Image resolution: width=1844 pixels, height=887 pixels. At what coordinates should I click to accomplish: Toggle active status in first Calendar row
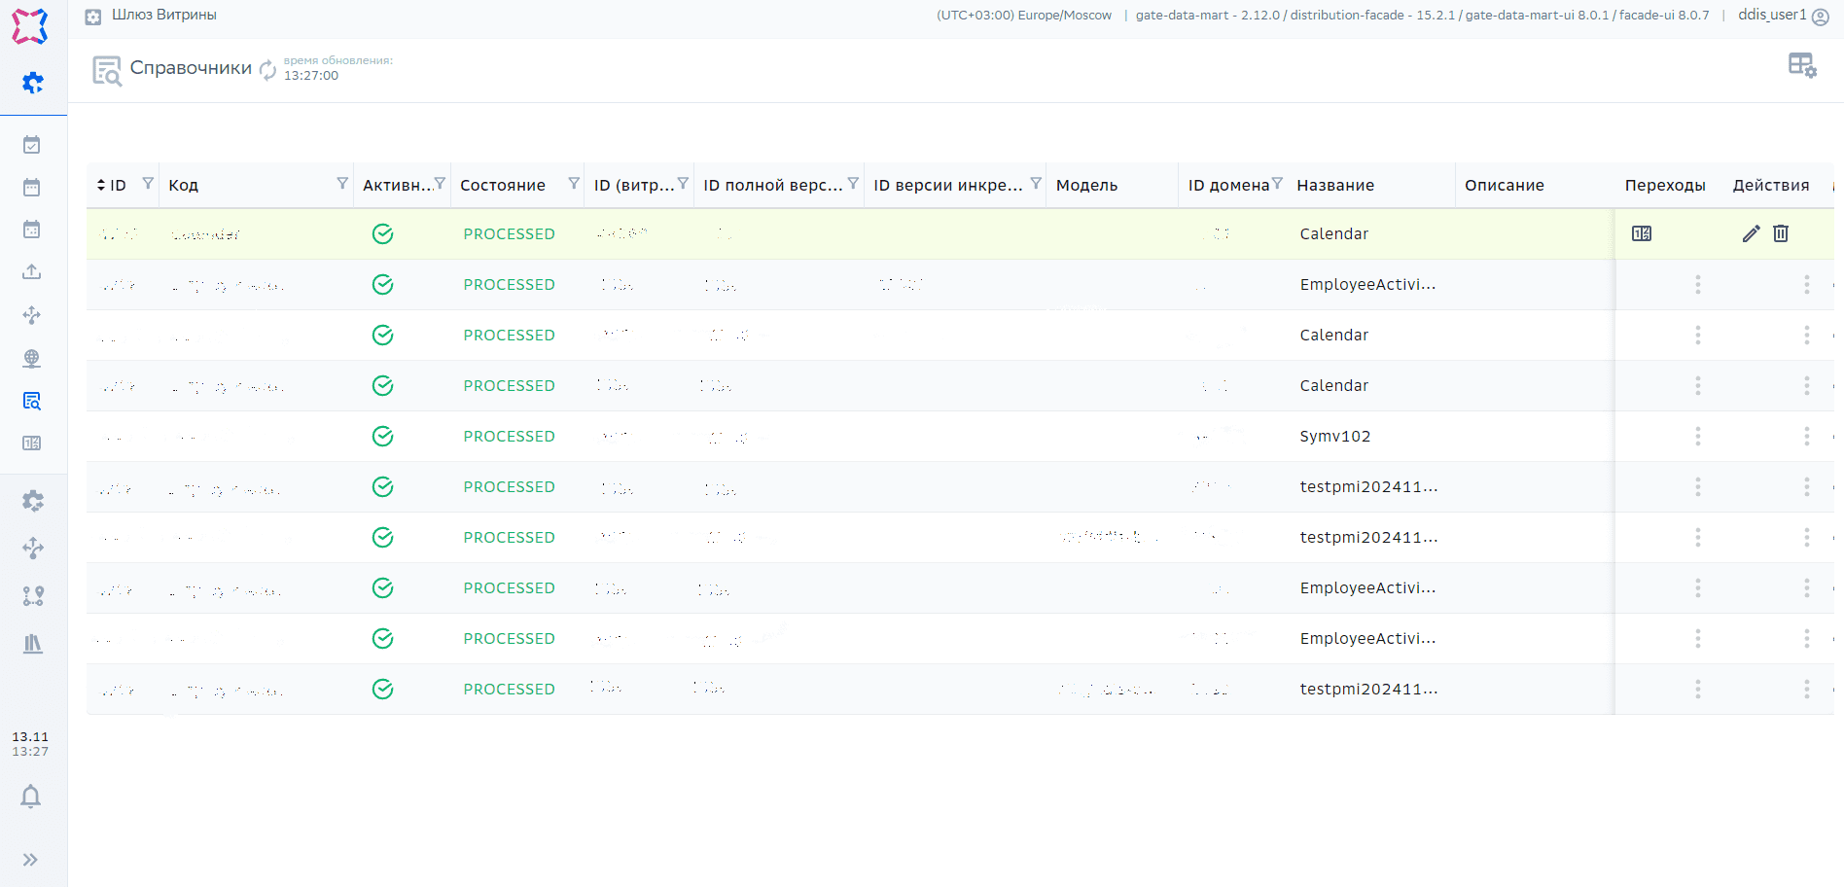pyautogui.click(x=383, y=234)
